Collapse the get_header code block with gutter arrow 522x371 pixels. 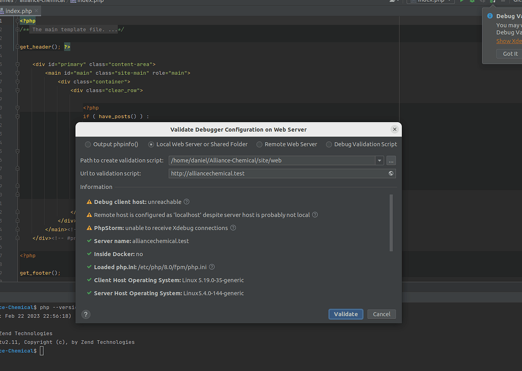(x=17, y=46)
